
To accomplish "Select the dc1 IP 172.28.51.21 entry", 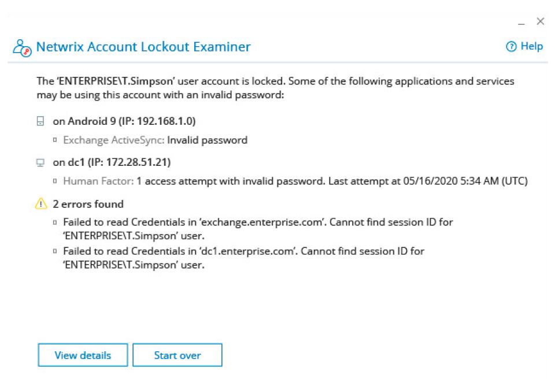I will [112, 162].
